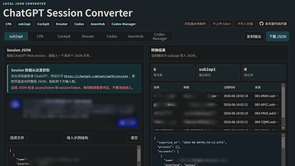
Task: Select the sub2api output tab
Action: pyautogui.click(x=16, y=36)
